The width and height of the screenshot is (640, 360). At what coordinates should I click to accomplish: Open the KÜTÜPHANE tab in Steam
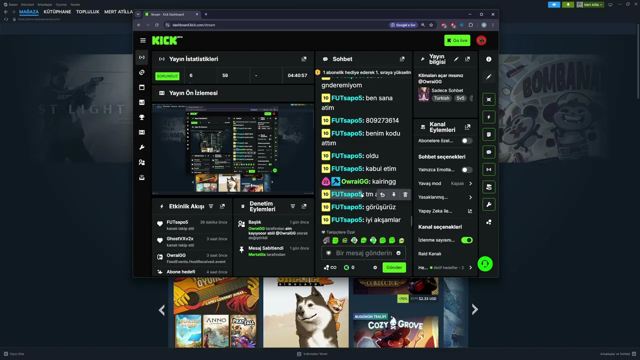(x=57, y=11)
